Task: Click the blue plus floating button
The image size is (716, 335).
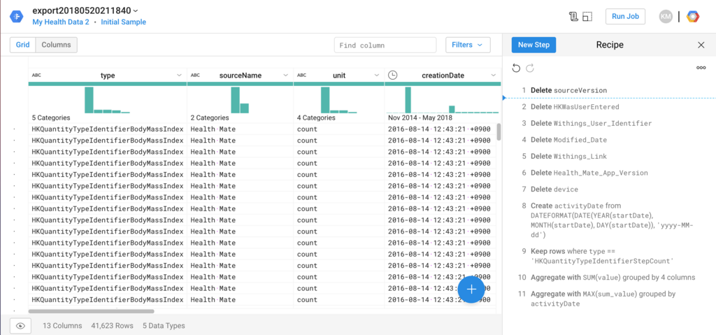Action: pos(471,290)
